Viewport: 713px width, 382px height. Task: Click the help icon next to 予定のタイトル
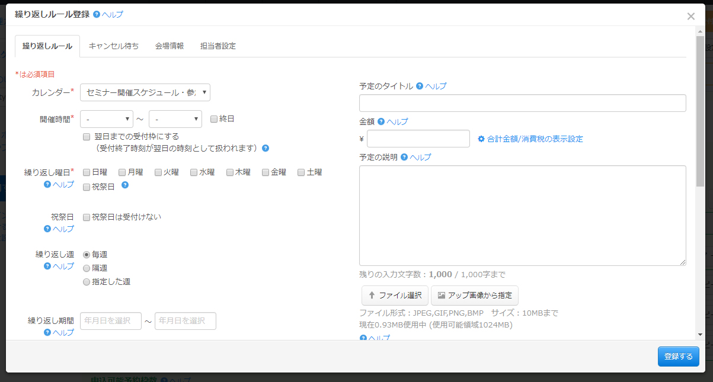click(420, 86)
